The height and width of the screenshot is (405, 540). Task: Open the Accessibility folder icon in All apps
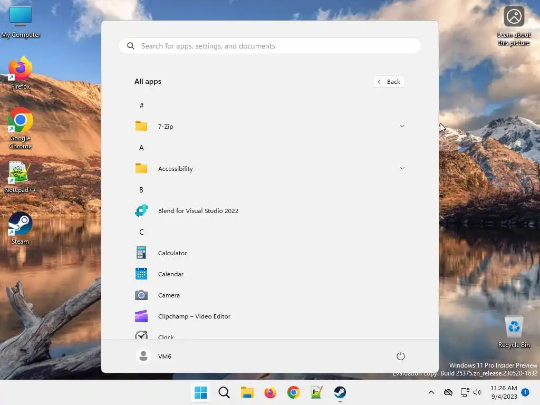click(x=141, y=168)
